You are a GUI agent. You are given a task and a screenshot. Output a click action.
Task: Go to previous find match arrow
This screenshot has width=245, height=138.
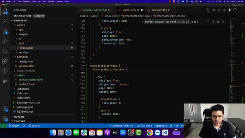coord(208,21)
